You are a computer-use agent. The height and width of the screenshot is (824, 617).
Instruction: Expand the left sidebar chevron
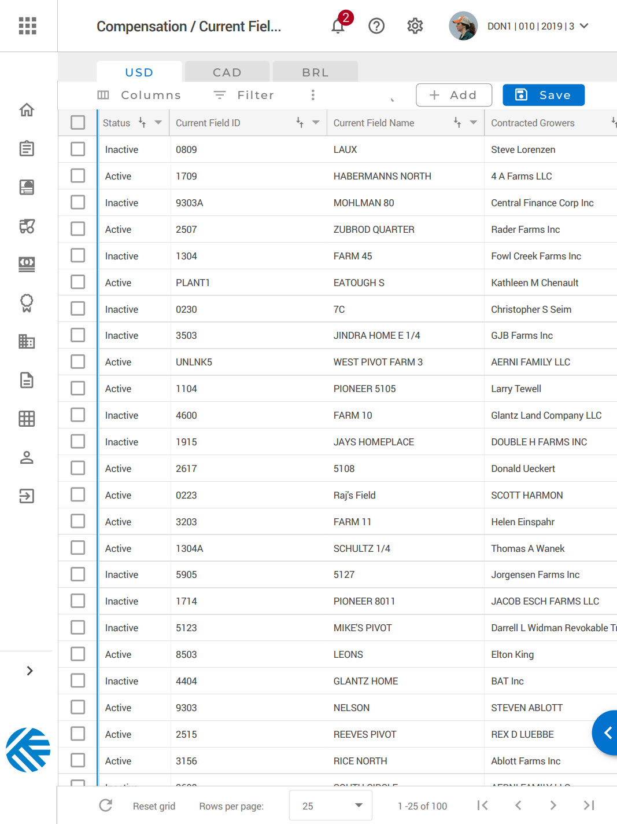pyautogui.click(x=29, y=671)
